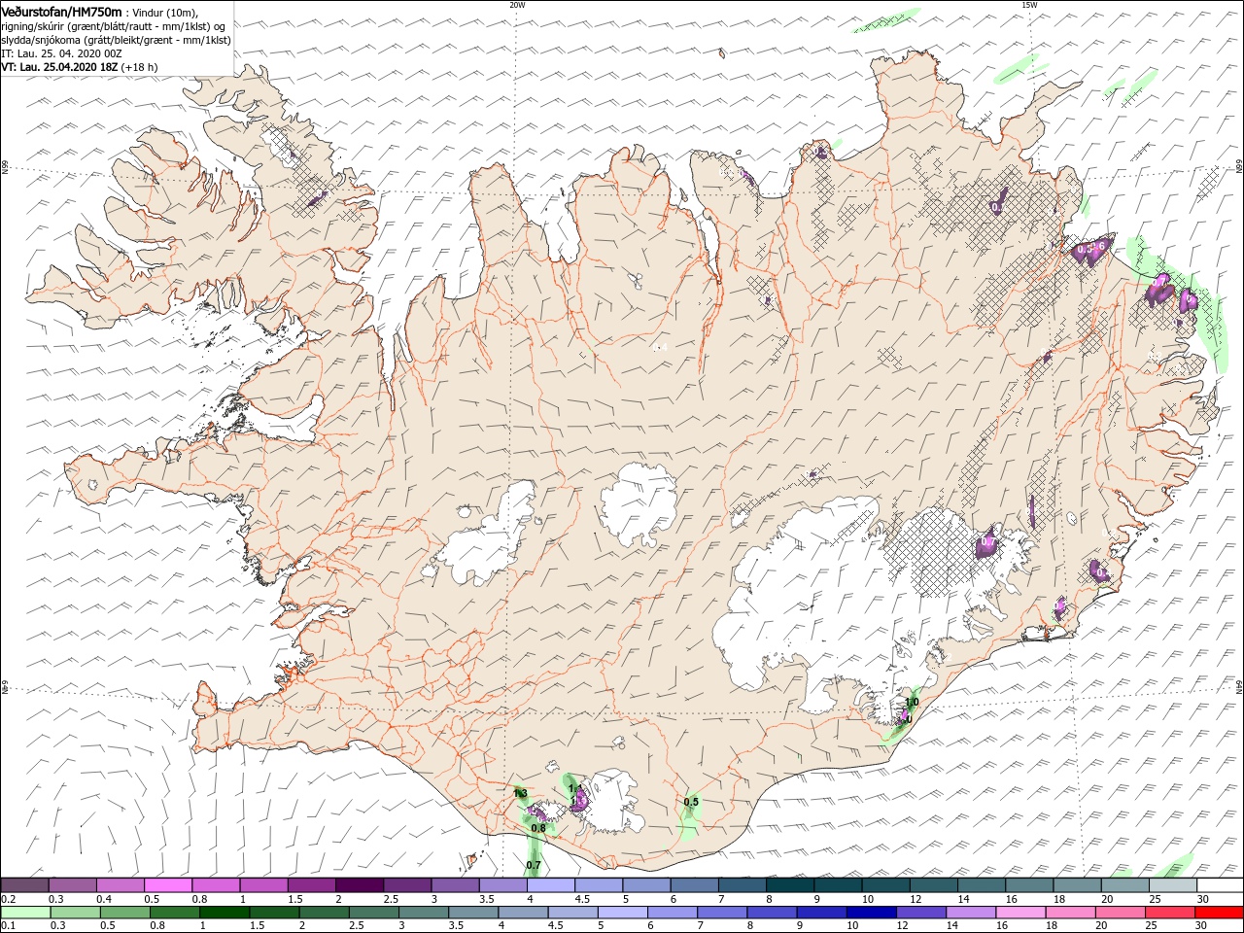Screen dimensions: 1244x933
Task: Click the 'VT: Lau. 25.04.2020 18Z (+18 h)' line
Action: [x=79, y=67]
